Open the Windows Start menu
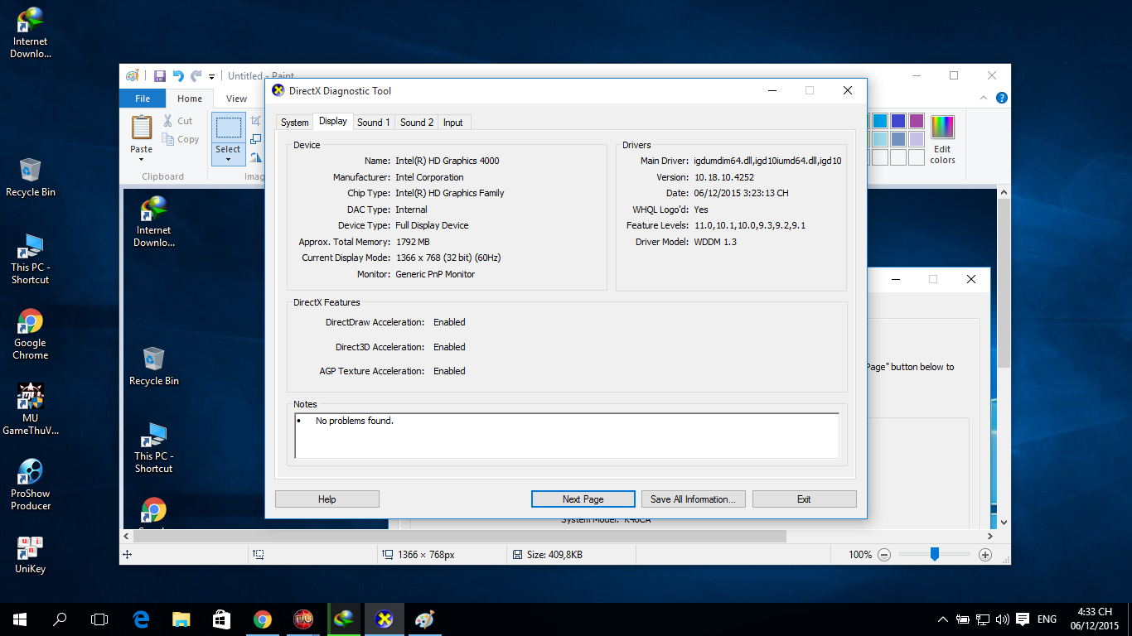The image size is (1132, 636). [x=20, y=619]
